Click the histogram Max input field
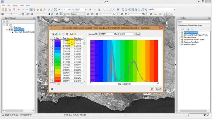The image size is (212, 119). tap(125, 34)
